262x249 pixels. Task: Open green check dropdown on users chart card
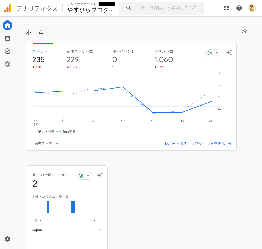click(x=213, y=53)
